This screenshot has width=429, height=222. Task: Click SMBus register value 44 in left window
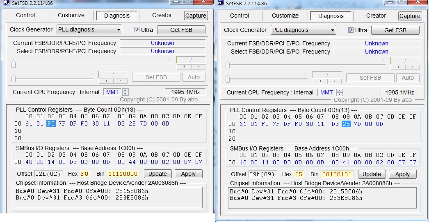coord(132,162)
